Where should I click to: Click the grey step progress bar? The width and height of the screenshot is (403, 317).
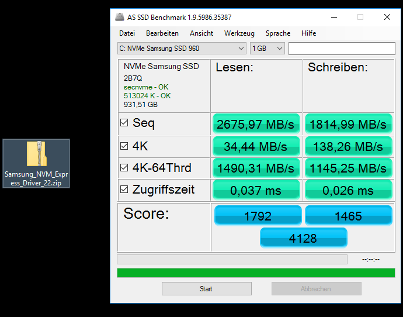pos(232,259)
